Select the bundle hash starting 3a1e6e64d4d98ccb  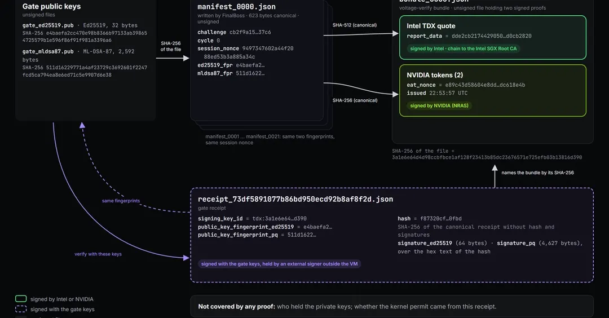point(487,157)
